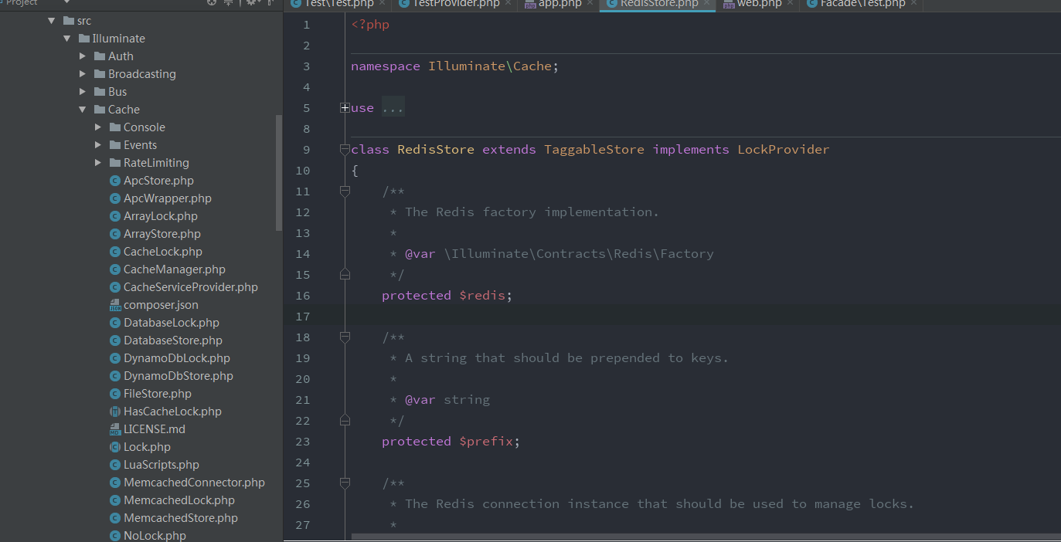Open the project panel settings gear
1061x542 pixels.
[x=252, y=2]
